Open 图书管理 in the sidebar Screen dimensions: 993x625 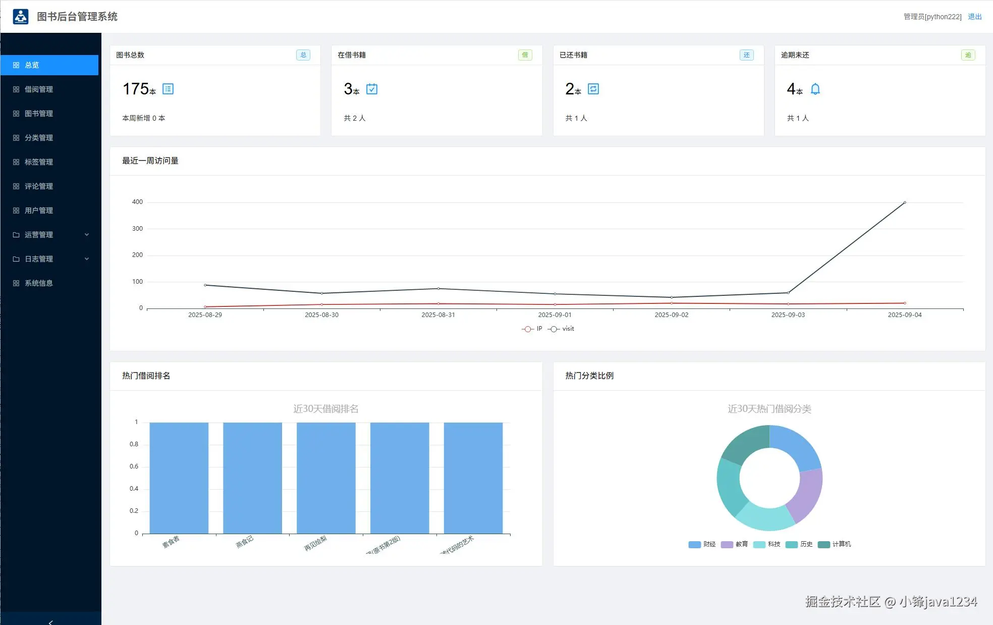tap(39, 114)
